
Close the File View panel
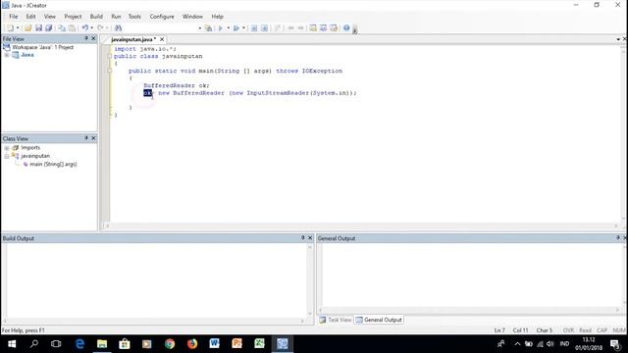click(x=93, y=38)
